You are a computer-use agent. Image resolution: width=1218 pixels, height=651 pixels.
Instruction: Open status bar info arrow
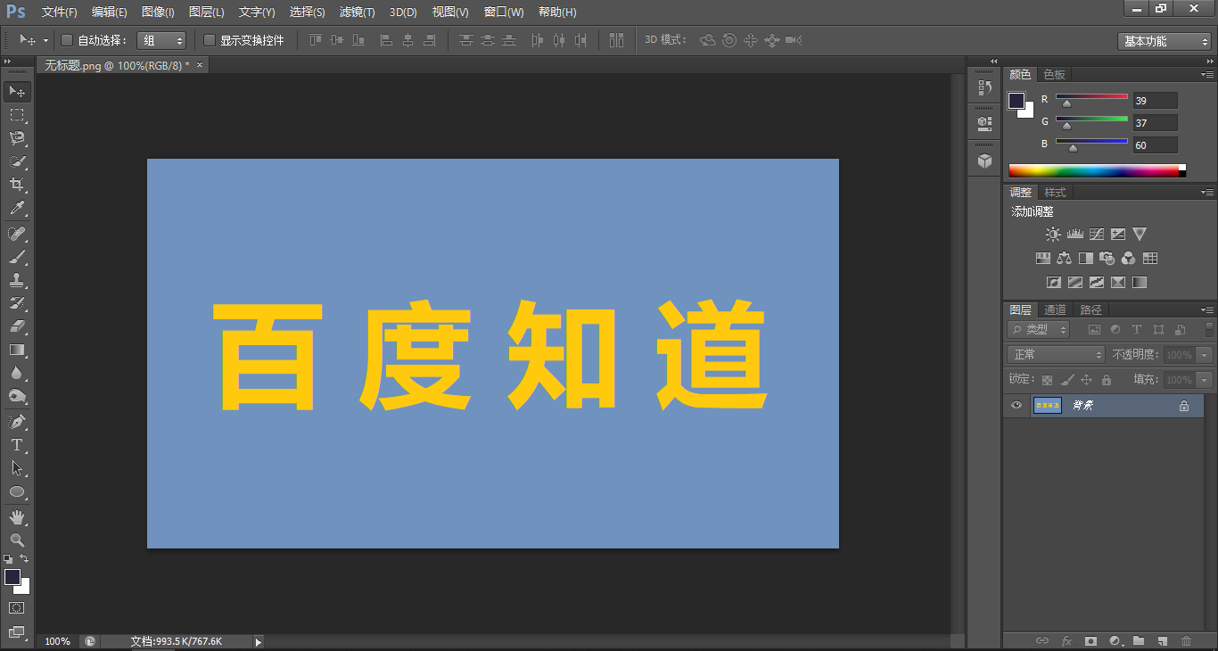coord(259,641)
